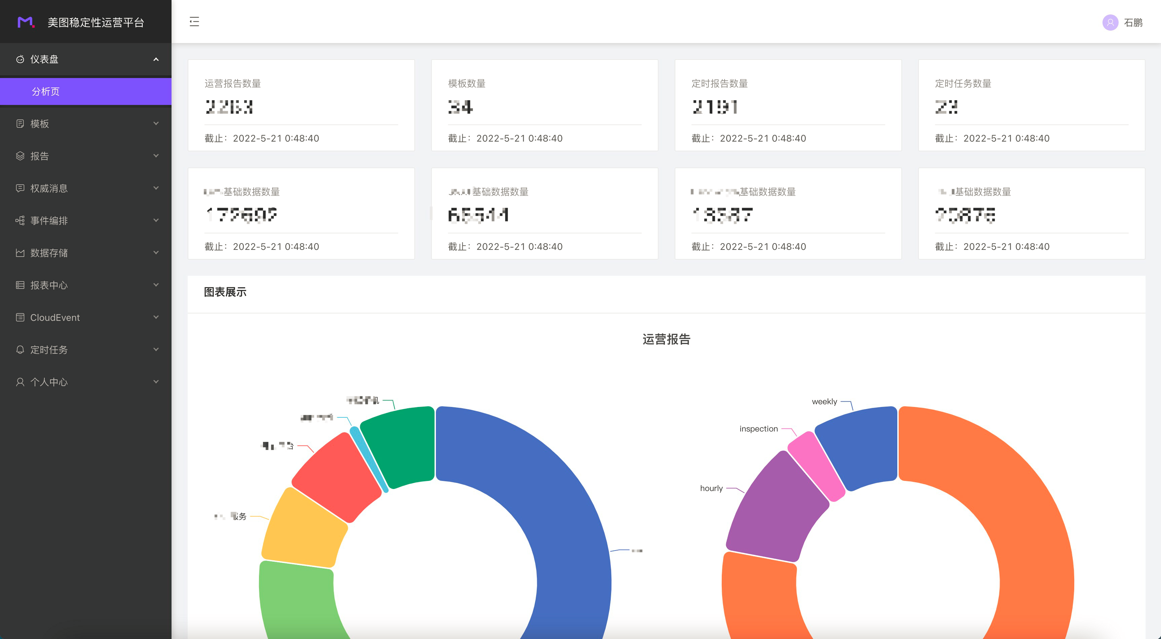The image size is (1161, 639).
Task: Click the 定时报告数量 card label
Action: (719, 83)
